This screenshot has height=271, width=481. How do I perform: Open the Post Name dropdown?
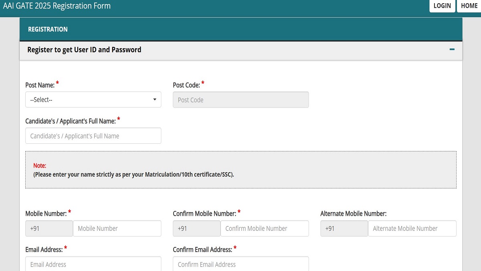(x=93, y=100)
